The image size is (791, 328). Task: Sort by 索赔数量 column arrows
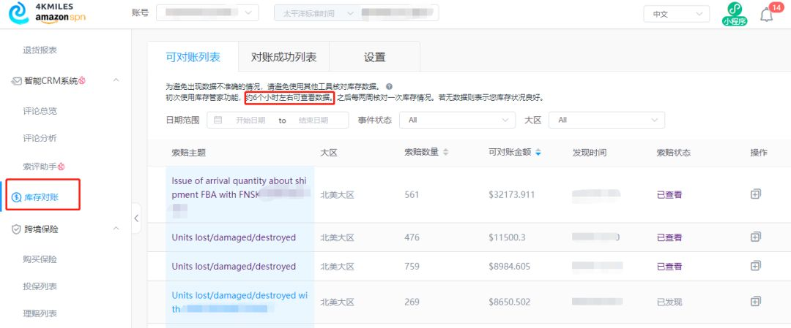pos(446,153)
